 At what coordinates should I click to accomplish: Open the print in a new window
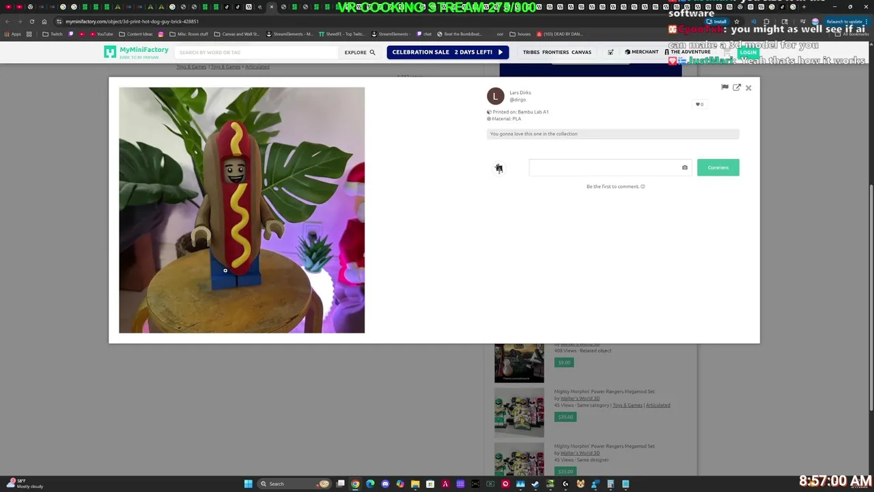[x=737, y=87]
